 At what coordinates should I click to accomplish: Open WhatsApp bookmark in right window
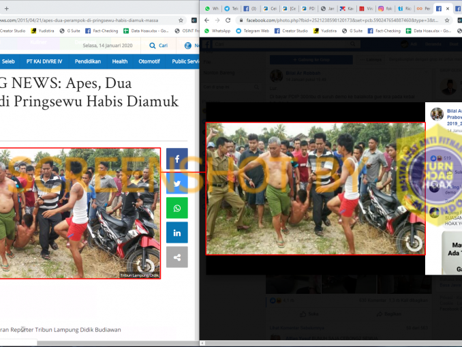tap(217, 31)
